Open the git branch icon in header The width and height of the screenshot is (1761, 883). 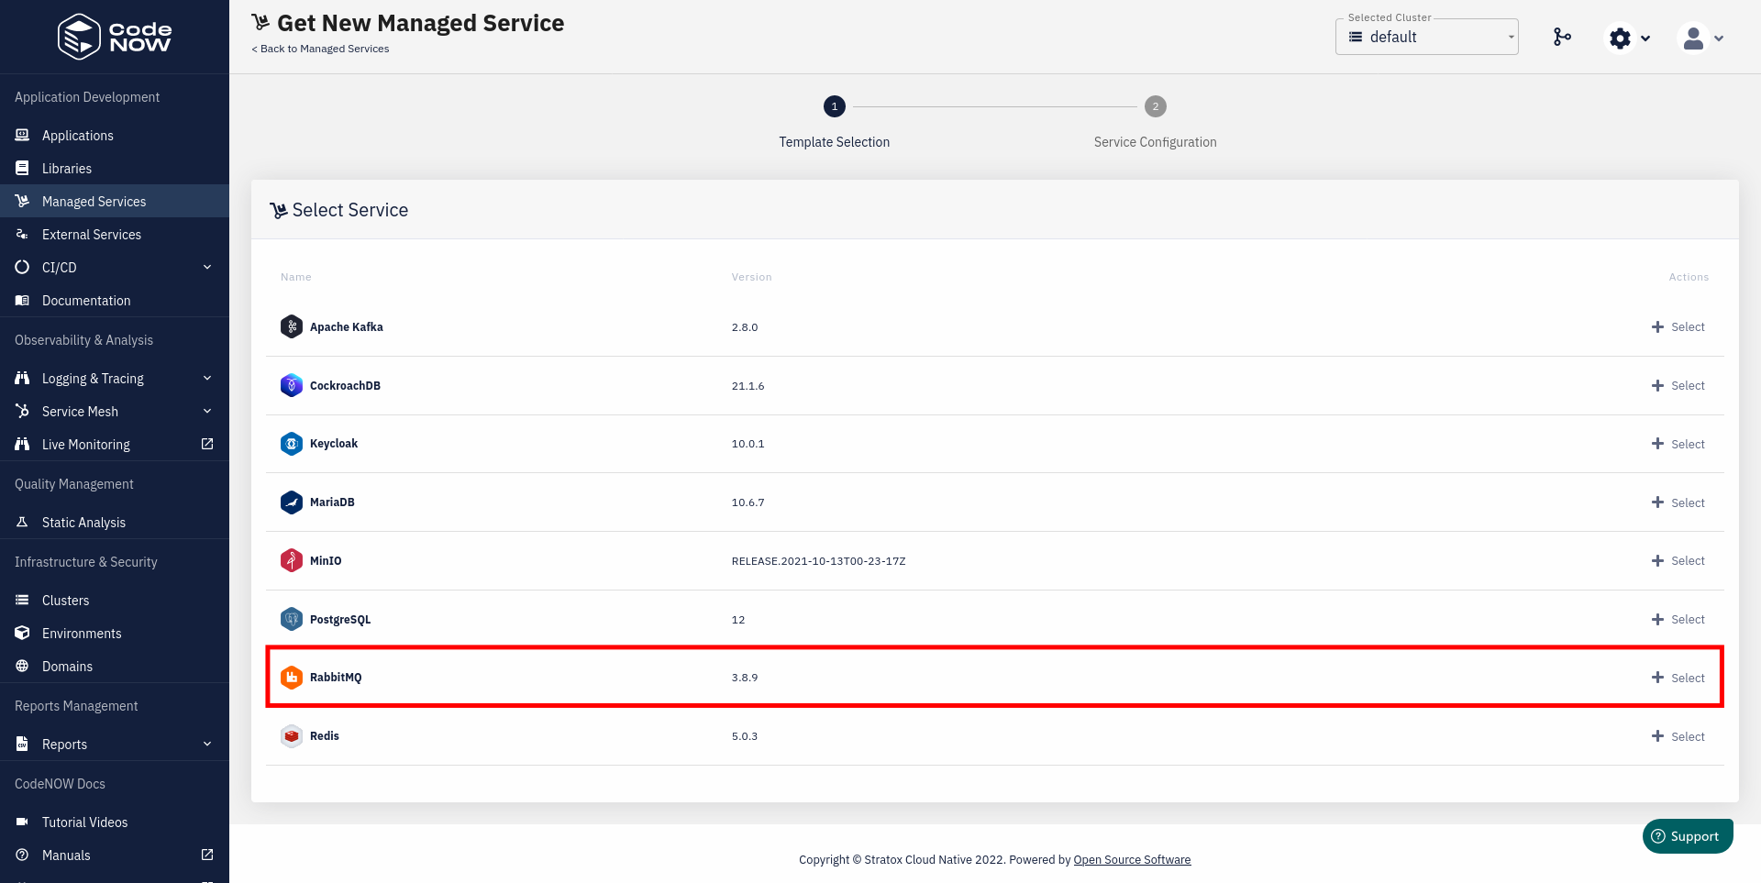point(1562,37)
